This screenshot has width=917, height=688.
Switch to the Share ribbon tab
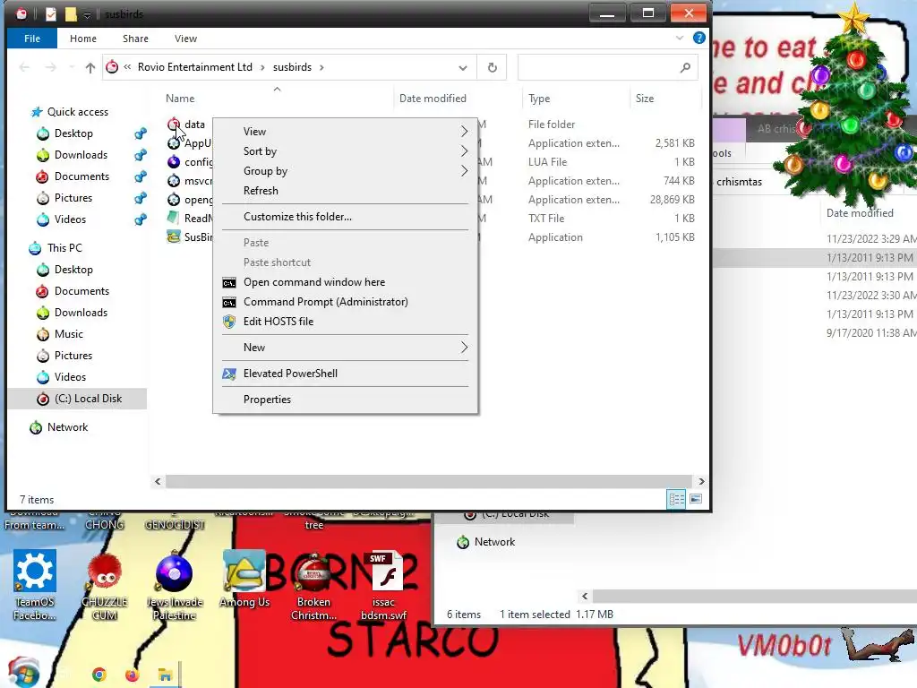click(135, 39)
